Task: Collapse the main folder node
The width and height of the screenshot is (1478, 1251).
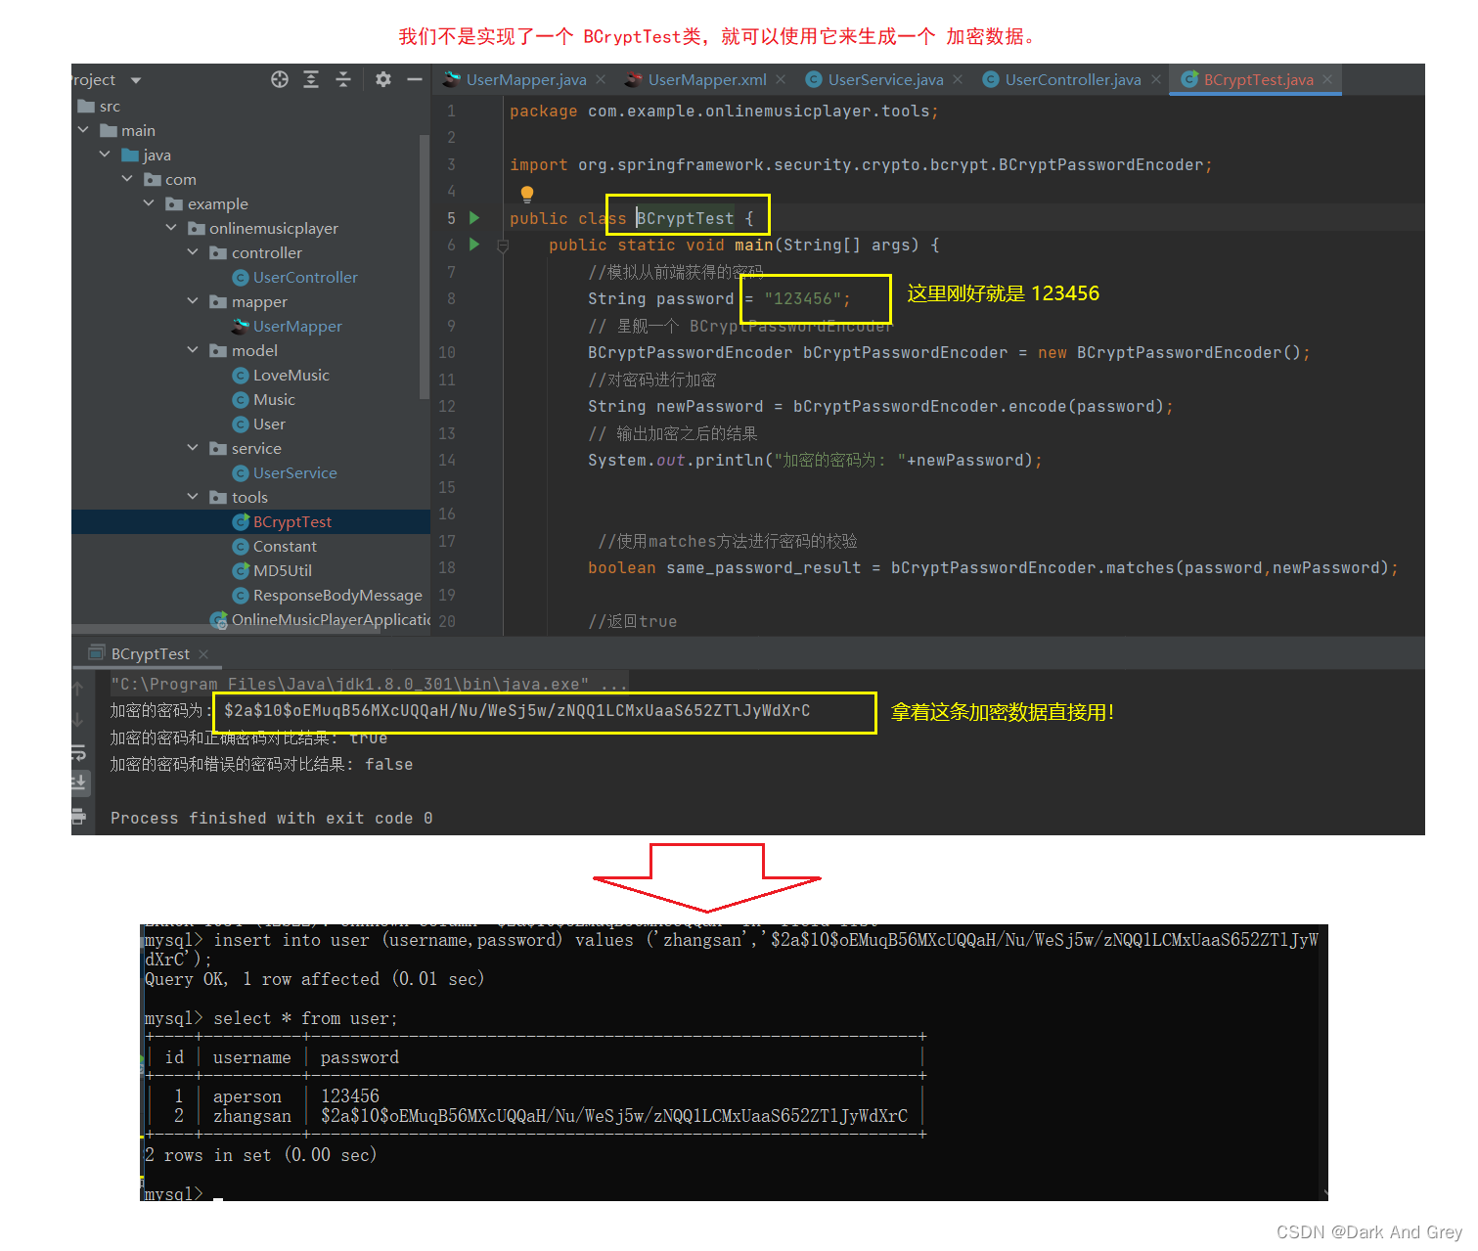Action: click(83, 130)
